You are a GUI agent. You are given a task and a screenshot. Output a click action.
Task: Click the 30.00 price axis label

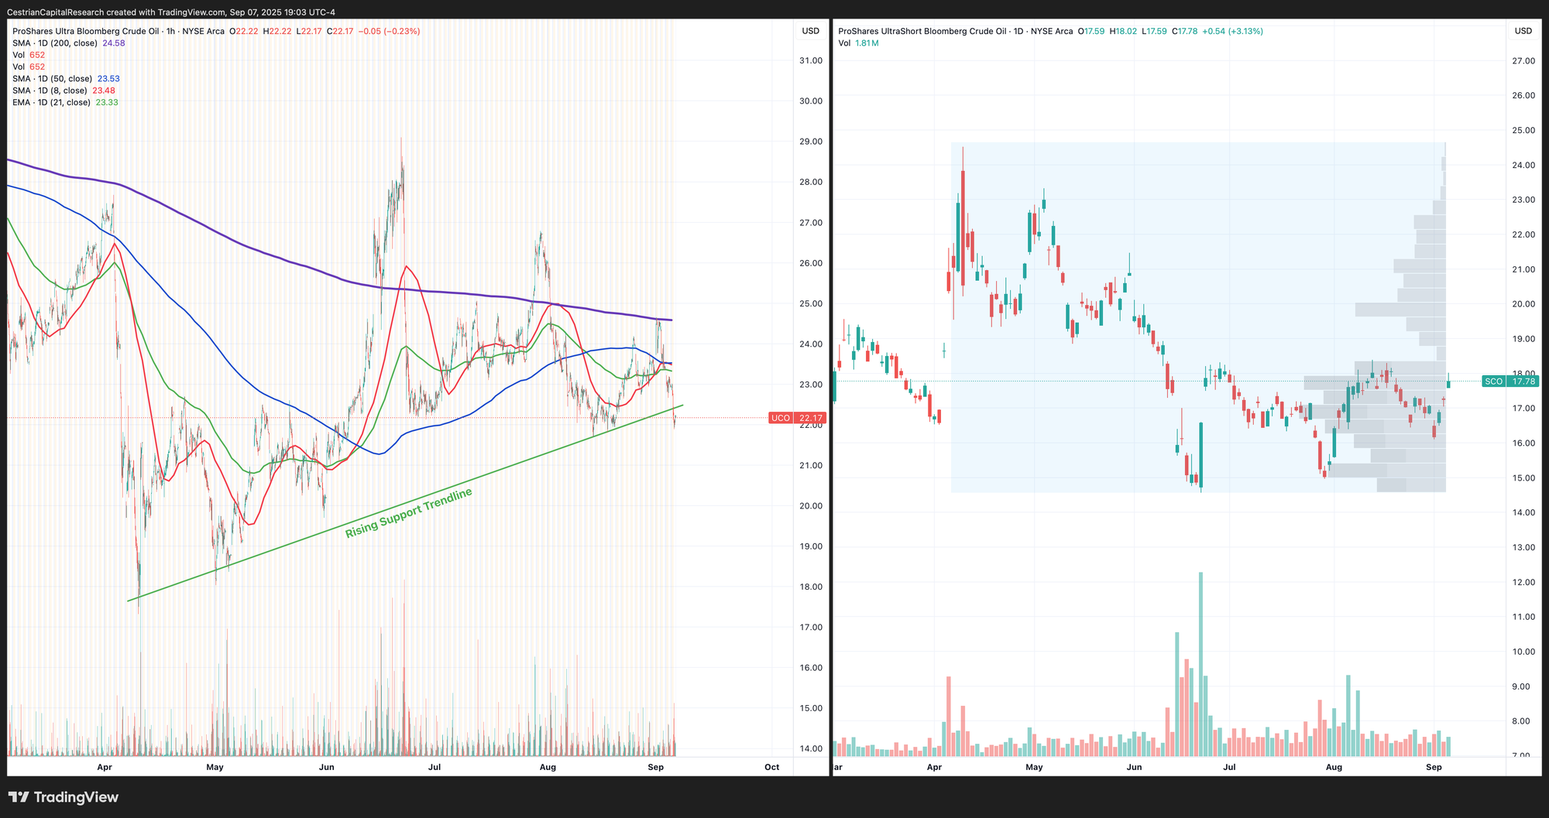coord(810,101)
